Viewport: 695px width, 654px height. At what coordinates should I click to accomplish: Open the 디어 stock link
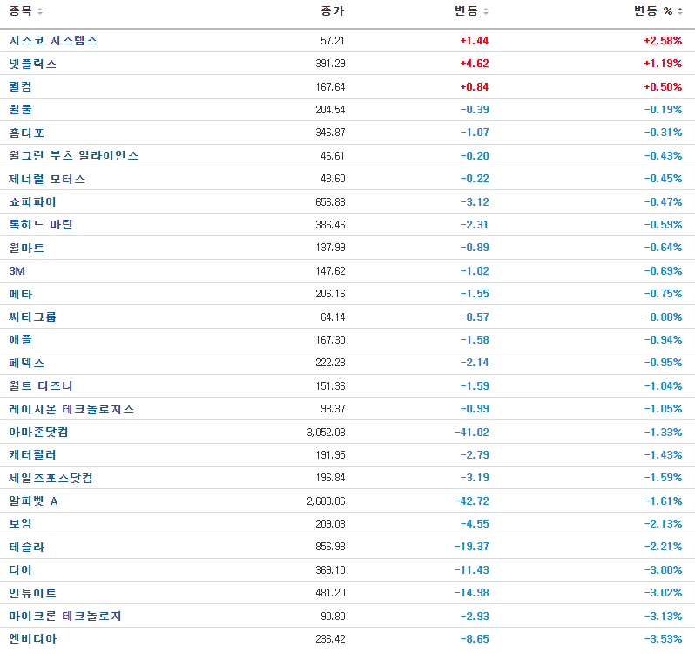20,569
